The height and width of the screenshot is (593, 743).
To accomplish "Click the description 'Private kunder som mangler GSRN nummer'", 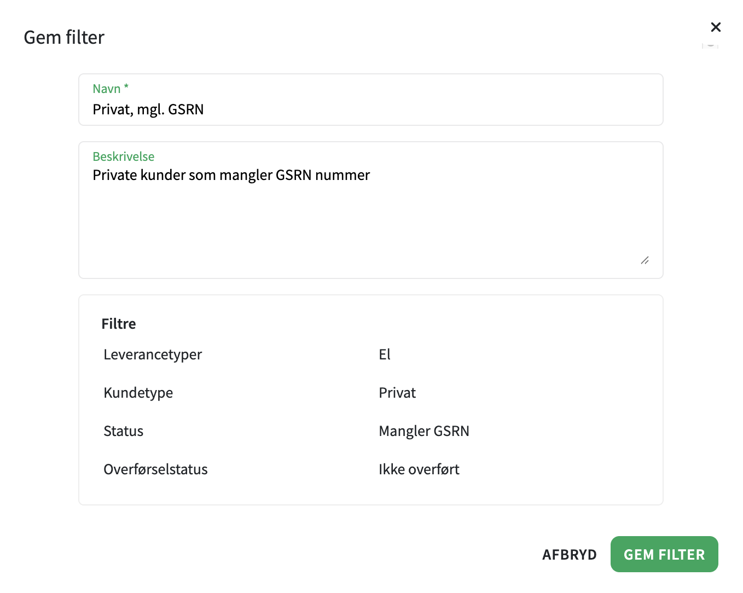I will pyautogui.click(x=231, y=175).
